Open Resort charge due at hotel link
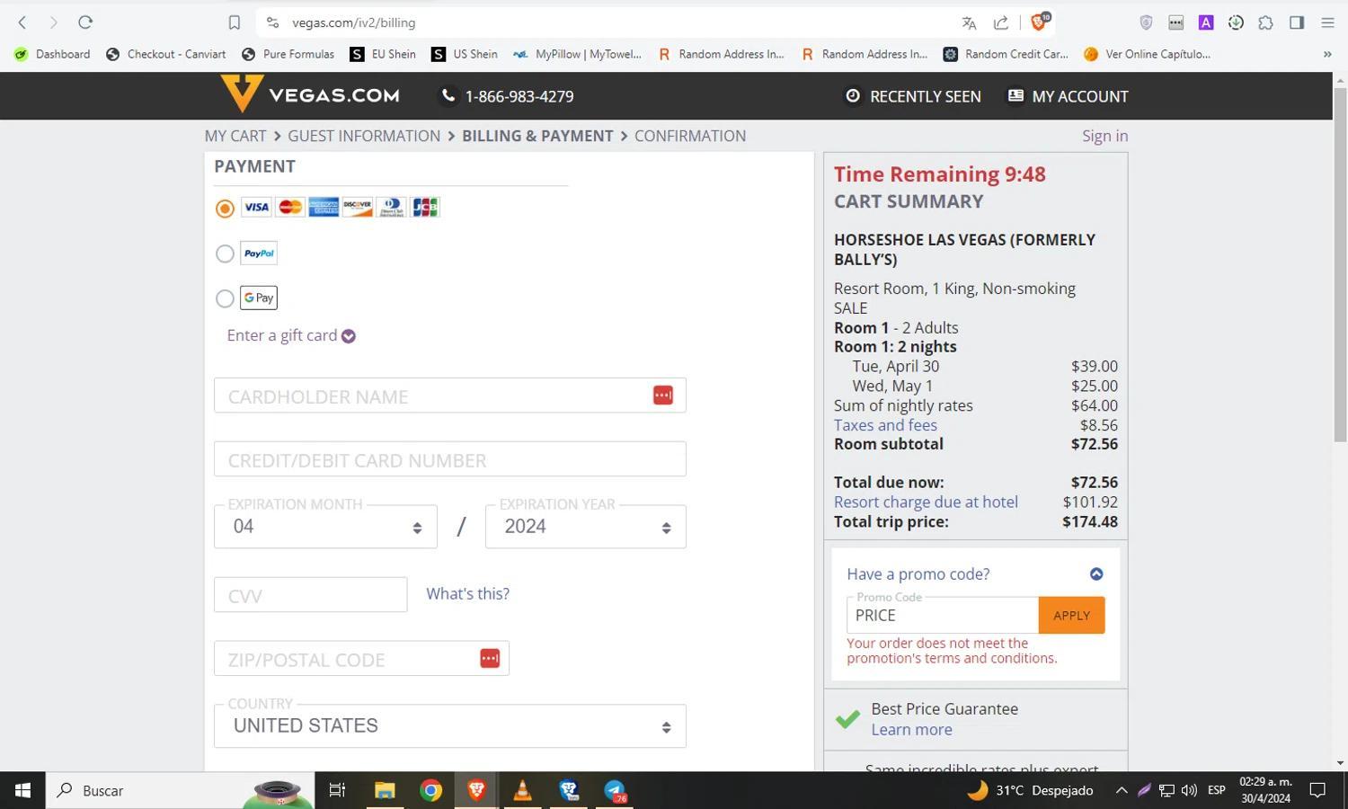The height and width of the screenshot is (809, 1348). (x=926, y=502)
